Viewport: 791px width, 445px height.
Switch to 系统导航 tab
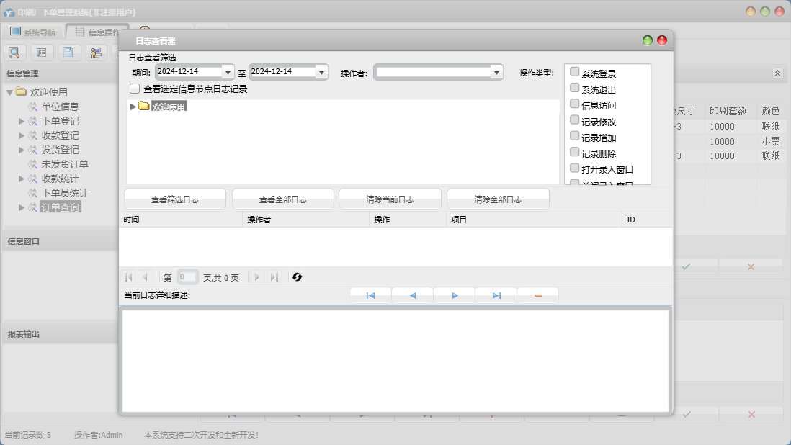(33, 32)
